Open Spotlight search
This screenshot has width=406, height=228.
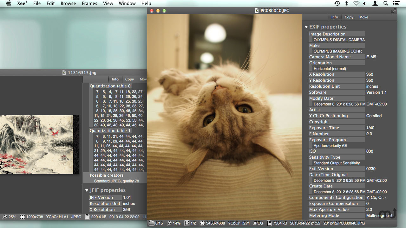click(386, 3)
